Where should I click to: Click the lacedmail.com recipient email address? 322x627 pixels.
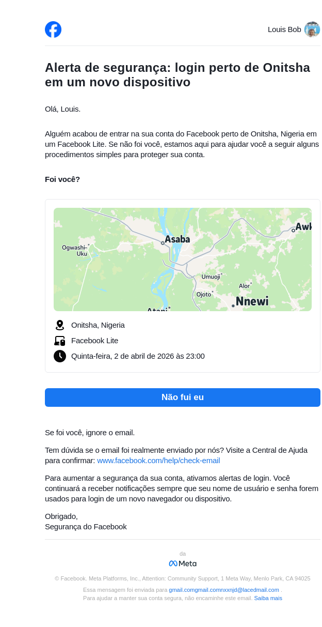[x=224, y=590]
